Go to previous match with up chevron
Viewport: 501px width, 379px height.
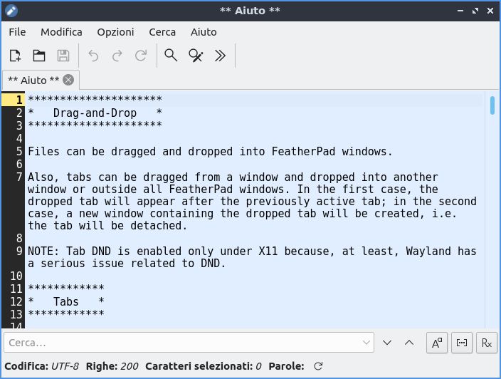[409, 343]
